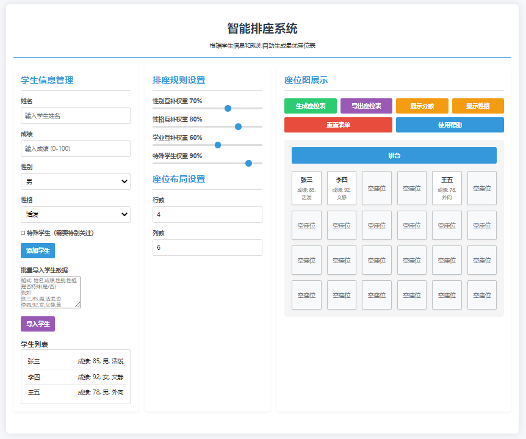Click the 讲台 podium bar
The image size is (526, 439).
coord(394,155)
